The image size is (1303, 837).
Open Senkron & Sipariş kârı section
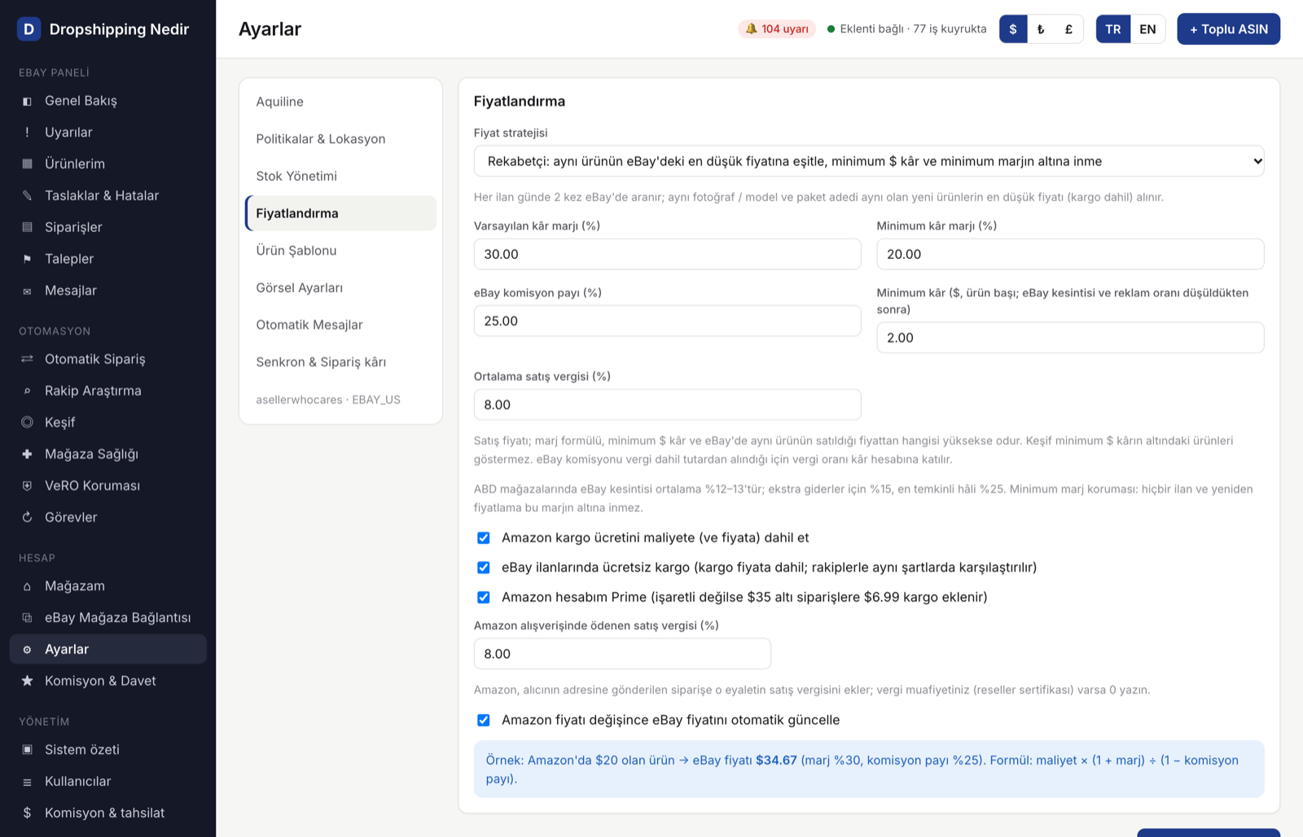coord(340,362)
